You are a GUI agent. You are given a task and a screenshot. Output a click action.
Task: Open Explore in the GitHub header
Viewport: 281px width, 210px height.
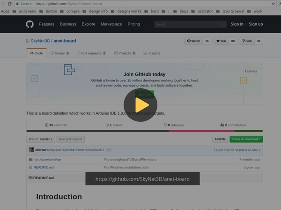point(89,24)
